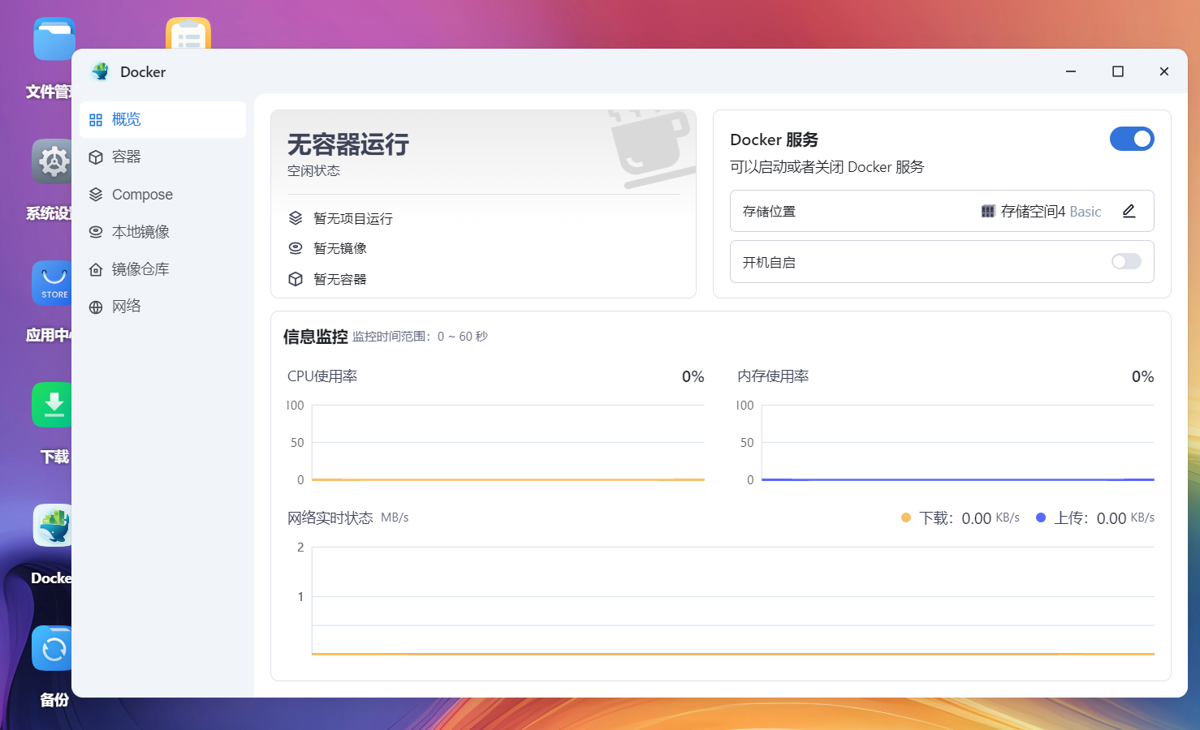Image resolution: width=1200 pixels, height=730 pixels.
Task: Click 内存使用率 label
Action: point(773,376)
